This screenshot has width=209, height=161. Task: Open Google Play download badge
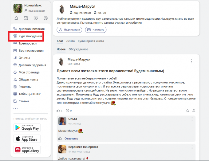(27, 128)
